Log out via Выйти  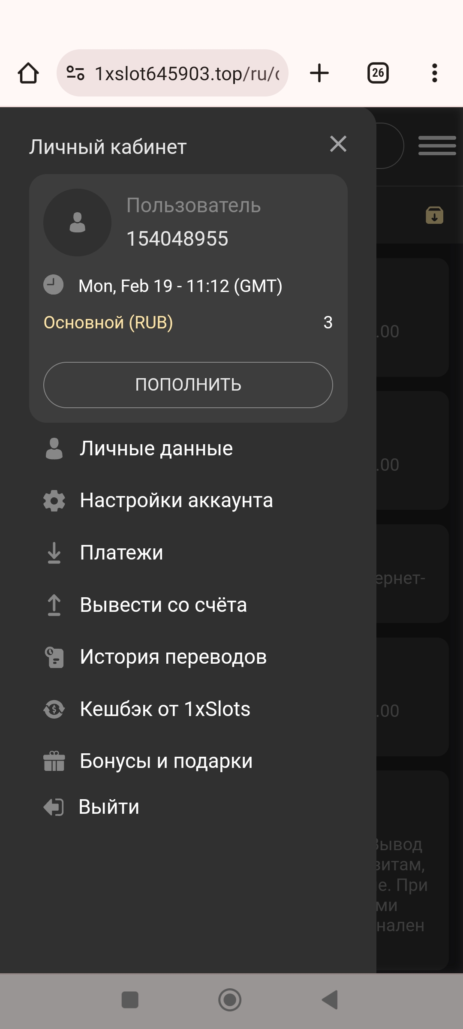coord(109,807)
